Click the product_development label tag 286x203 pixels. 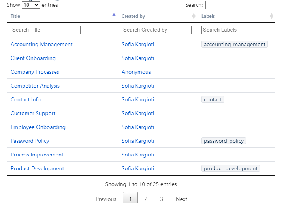[231, 169]
